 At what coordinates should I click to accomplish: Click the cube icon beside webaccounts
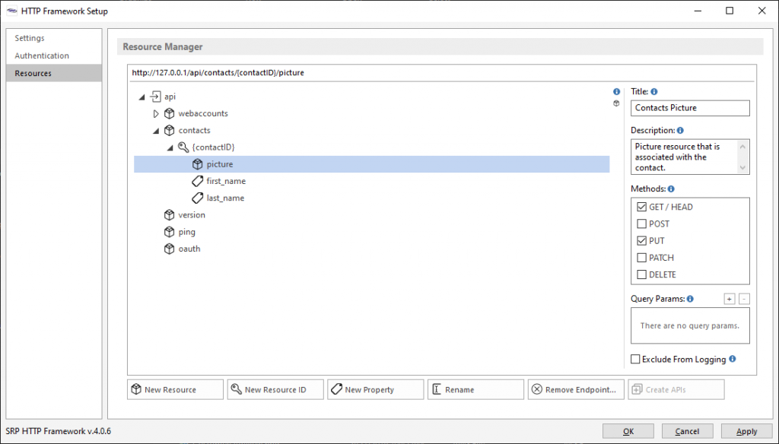pyautogui.click(x=169, y=113)
